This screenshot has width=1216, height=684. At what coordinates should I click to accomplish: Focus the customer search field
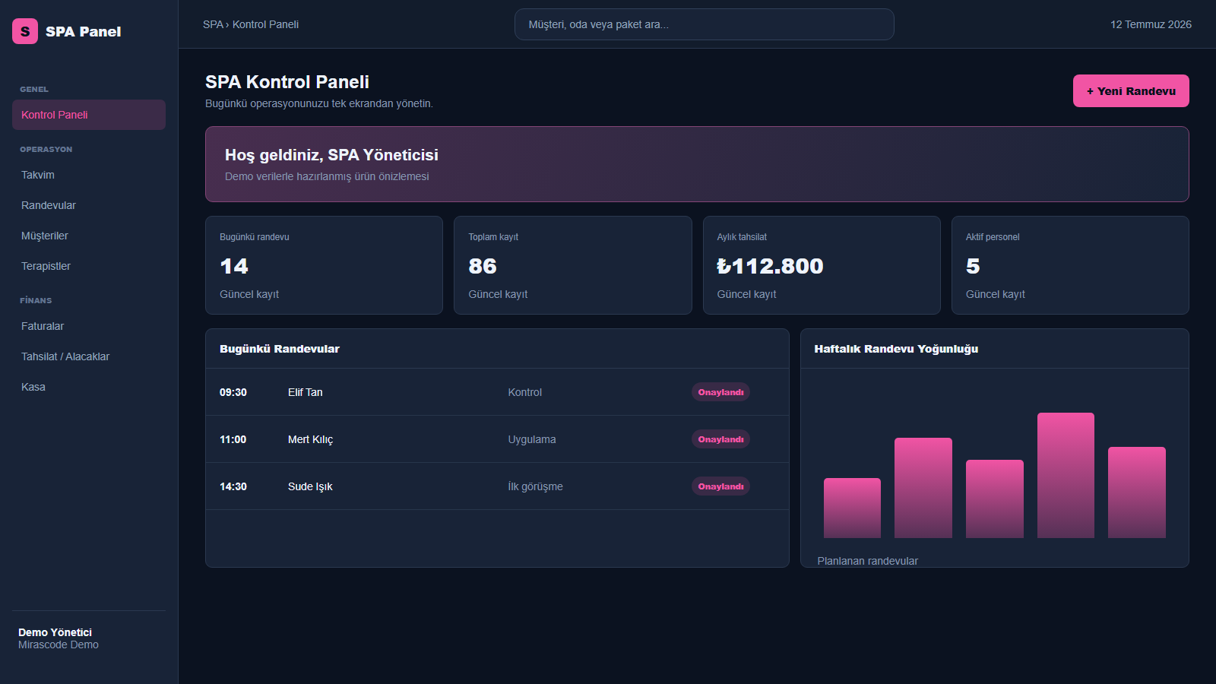[x=704, y=24]
